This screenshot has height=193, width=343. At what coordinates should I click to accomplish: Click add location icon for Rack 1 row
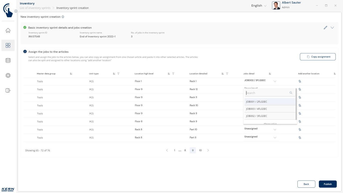300,81
